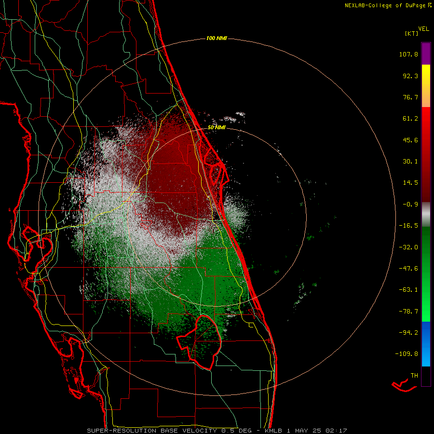Click the -16.5 velocity scale value
The image size is (434, 434).
click(x=408, y=226)
